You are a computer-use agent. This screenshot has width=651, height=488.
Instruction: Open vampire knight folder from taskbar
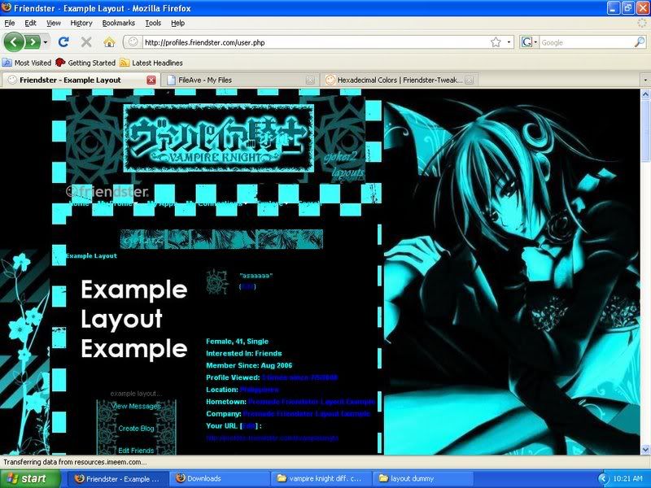coord(324,478)
